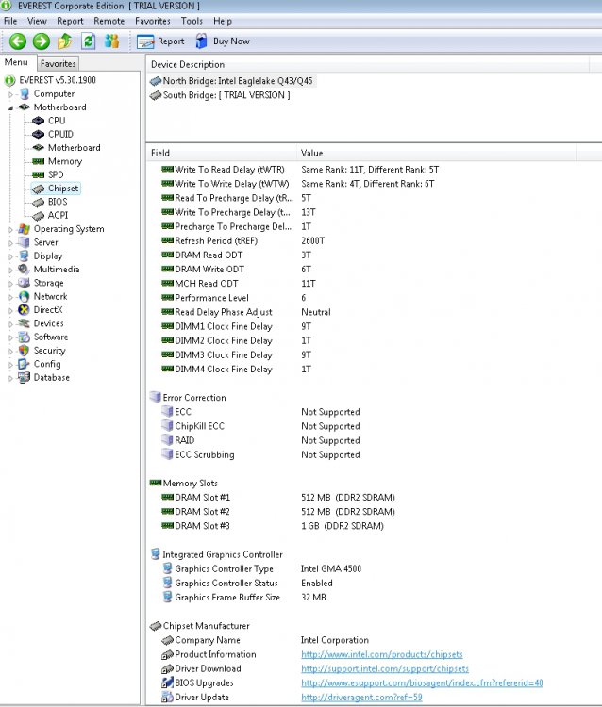Click the Database icon in the tree
This screenshot has width=602, height=707.
(x=24, y=377)
